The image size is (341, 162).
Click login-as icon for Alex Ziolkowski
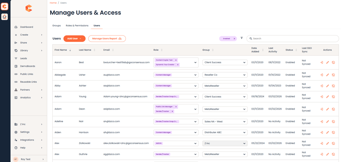(x=321, y=143)
